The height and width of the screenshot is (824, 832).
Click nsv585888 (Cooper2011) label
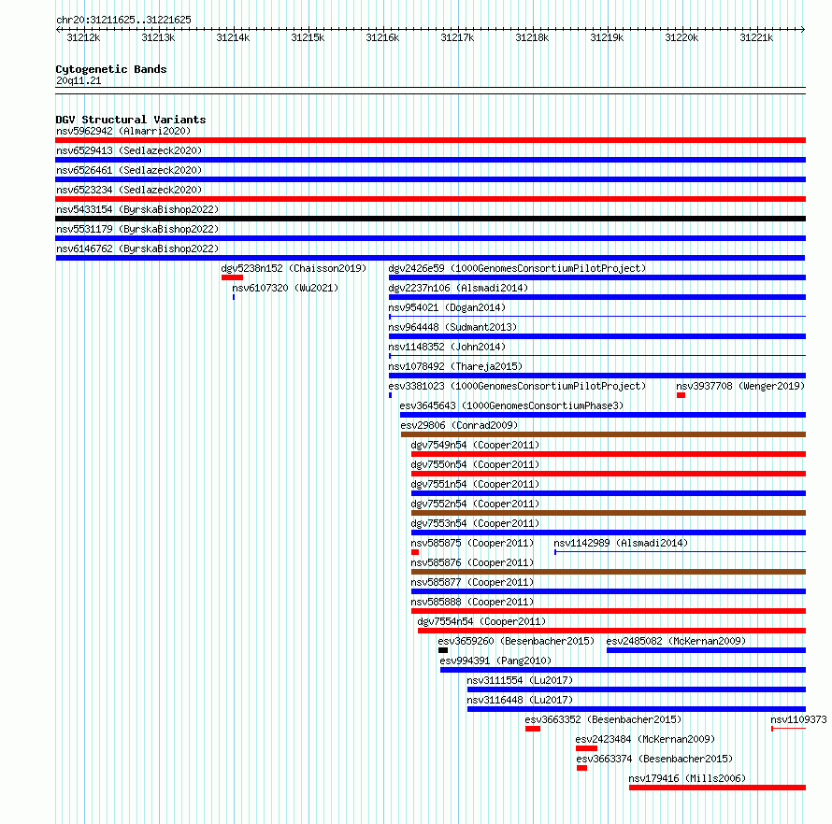(x=473, y=602)
